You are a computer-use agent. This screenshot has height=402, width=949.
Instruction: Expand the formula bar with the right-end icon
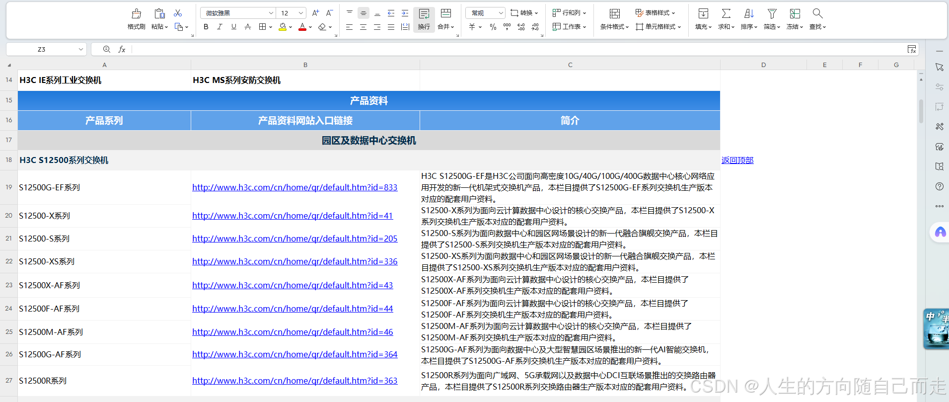coord(912,49)
